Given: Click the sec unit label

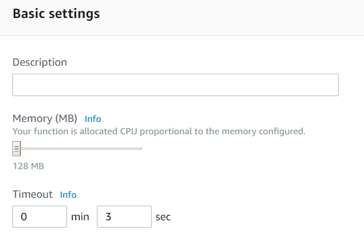Looking at the screenshot, I should (163, 217).
